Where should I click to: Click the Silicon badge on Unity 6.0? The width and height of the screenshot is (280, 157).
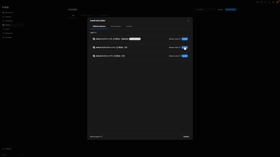coord(117,56)
